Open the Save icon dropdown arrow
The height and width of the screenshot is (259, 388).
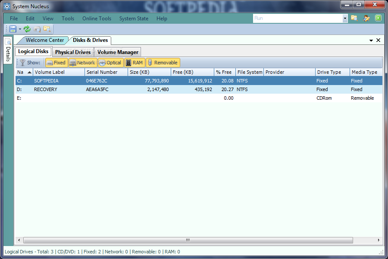20,29
